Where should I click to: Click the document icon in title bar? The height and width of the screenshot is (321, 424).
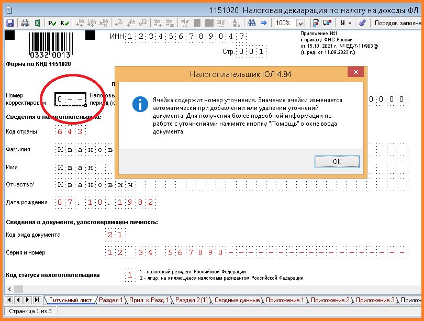pyautogui.click(x=9, y=10)
